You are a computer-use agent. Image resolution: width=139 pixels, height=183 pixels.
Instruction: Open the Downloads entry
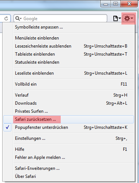point(69,103)
